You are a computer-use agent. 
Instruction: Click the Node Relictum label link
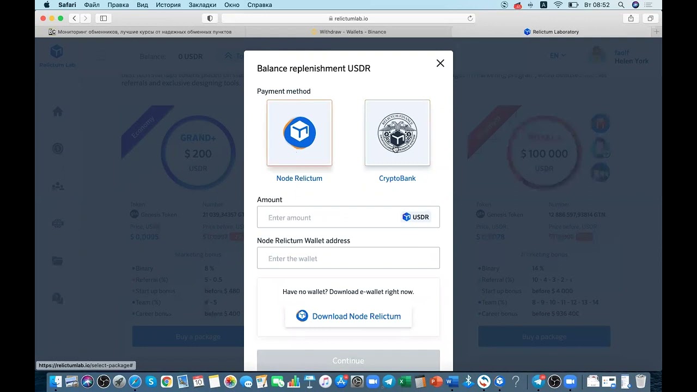click(299, 178)
